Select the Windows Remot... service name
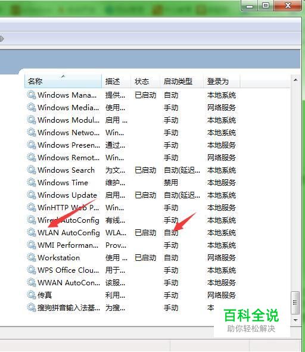The image size is (305, 352). click(69, 158)
